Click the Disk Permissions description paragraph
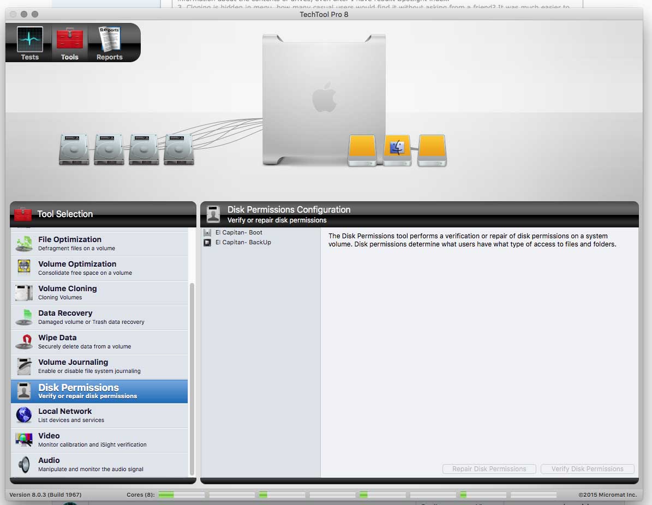The image size is (652, 505). pyautogui.click(x=472, y=241)
